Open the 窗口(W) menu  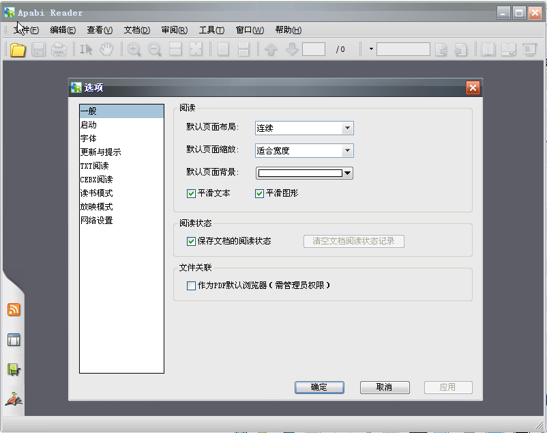coord(250,30)
